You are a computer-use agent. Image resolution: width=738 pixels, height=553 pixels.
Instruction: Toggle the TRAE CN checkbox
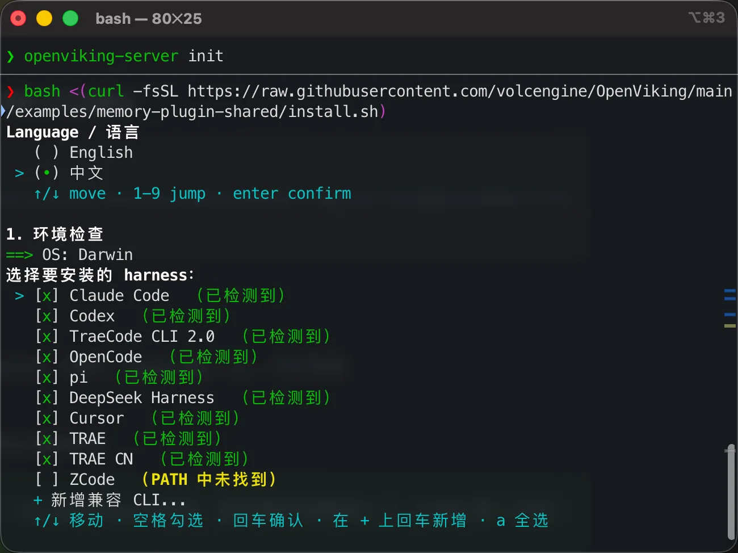(x=47, y=459)
